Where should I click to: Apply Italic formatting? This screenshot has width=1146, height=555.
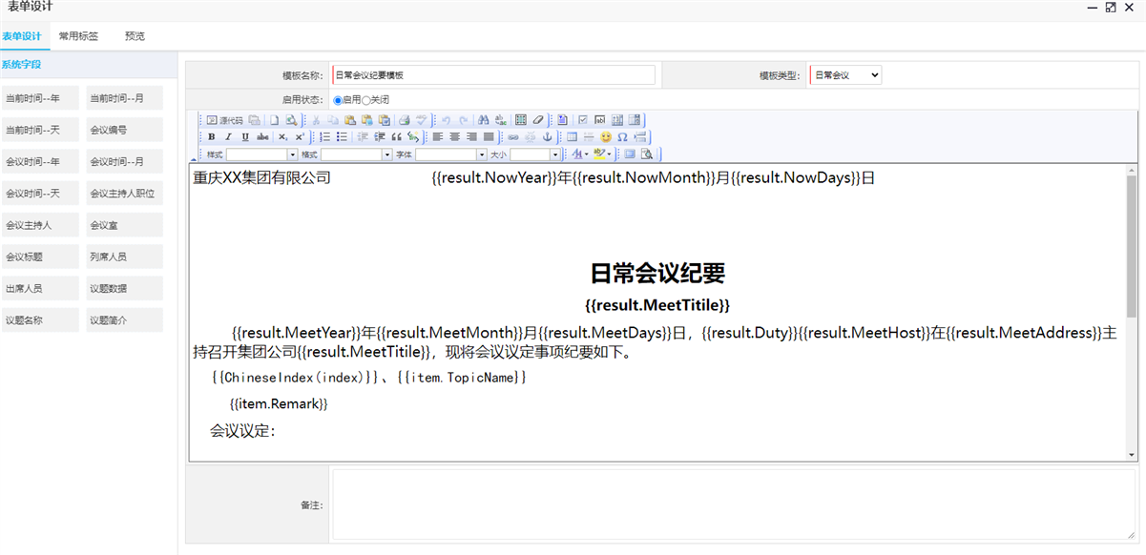228,137
